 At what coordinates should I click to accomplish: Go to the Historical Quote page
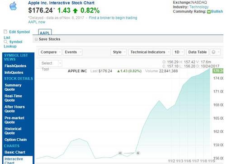coord(13,131)
